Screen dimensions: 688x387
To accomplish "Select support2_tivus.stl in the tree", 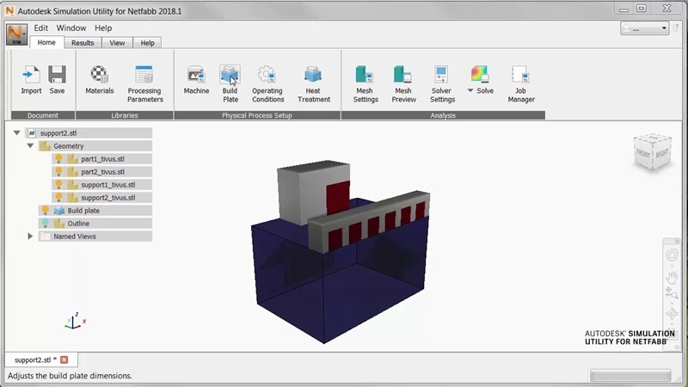I will tap(108, 198).
